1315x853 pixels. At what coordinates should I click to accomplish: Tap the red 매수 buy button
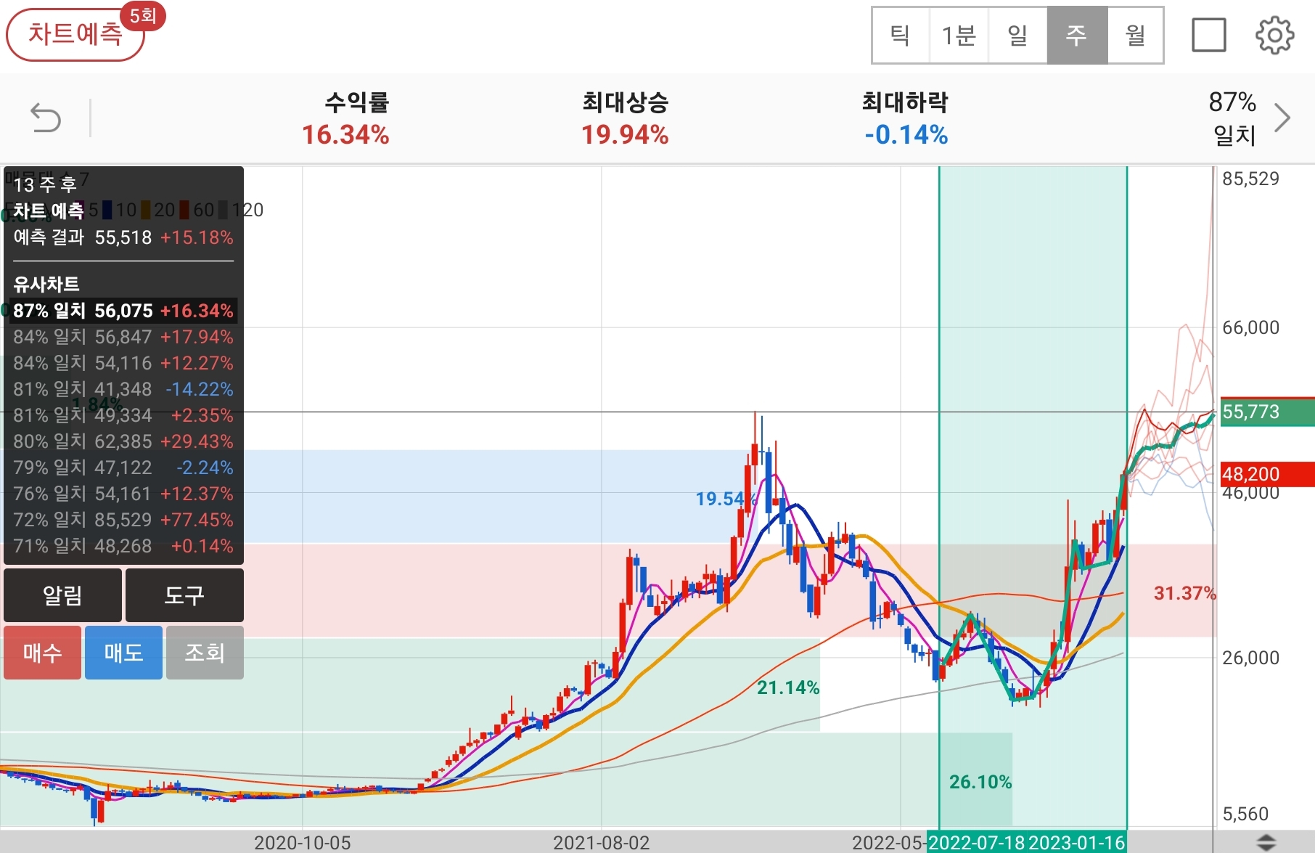point(42,653)
